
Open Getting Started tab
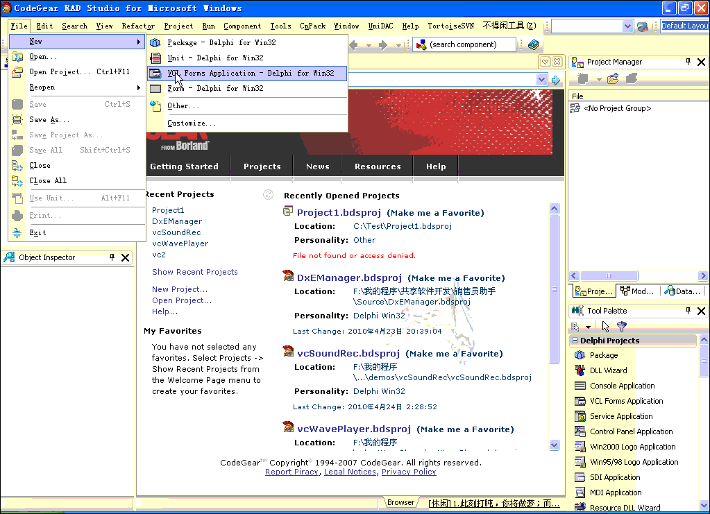[185, 166]
